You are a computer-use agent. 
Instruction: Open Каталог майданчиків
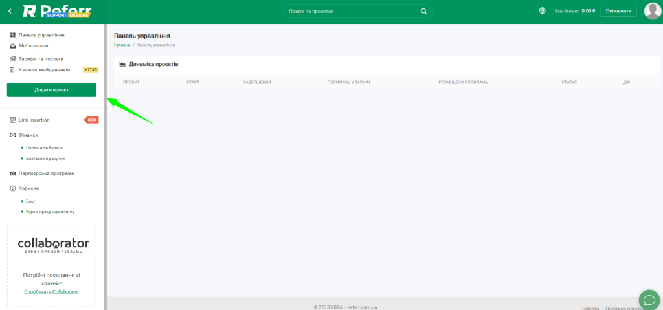tap(44, 70)
